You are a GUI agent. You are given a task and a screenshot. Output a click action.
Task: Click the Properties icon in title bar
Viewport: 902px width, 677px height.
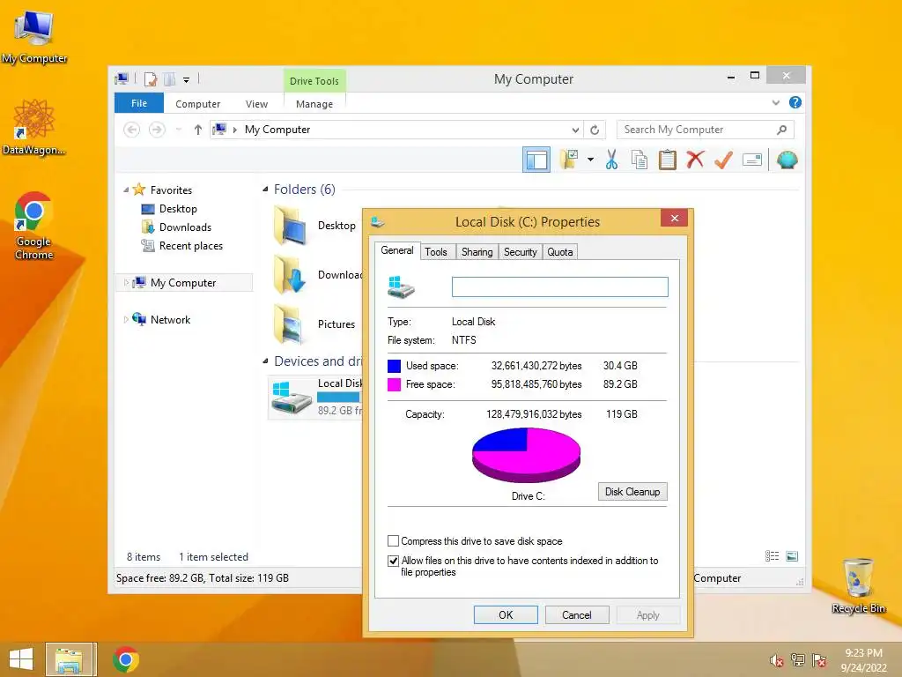(x=151, y=79)
